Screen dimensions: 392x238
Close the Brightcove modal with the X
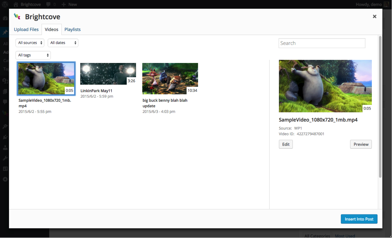click(375, 17)
